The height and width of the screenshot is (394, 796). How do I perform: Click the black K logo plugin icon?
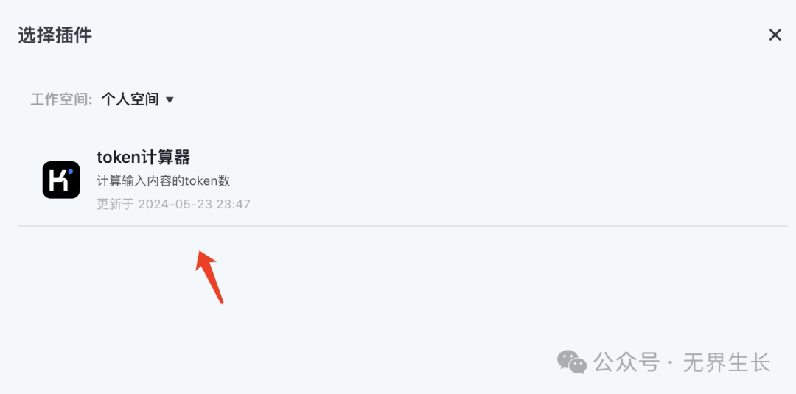(x=61, y=180)
